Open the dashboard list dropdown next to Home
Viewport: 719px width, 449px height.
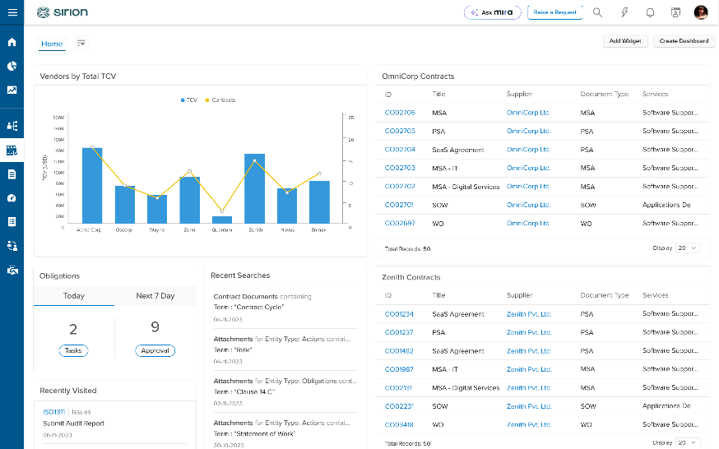click(81, 43)
